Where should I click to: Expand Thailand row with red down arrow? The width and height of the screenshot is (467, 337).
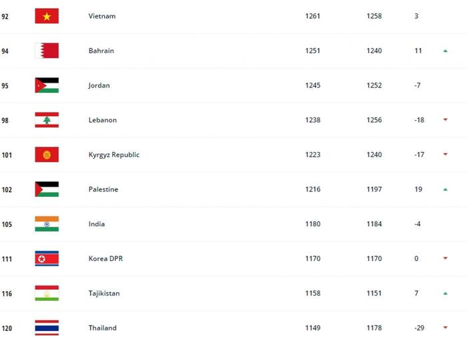(x=445, y=328)
